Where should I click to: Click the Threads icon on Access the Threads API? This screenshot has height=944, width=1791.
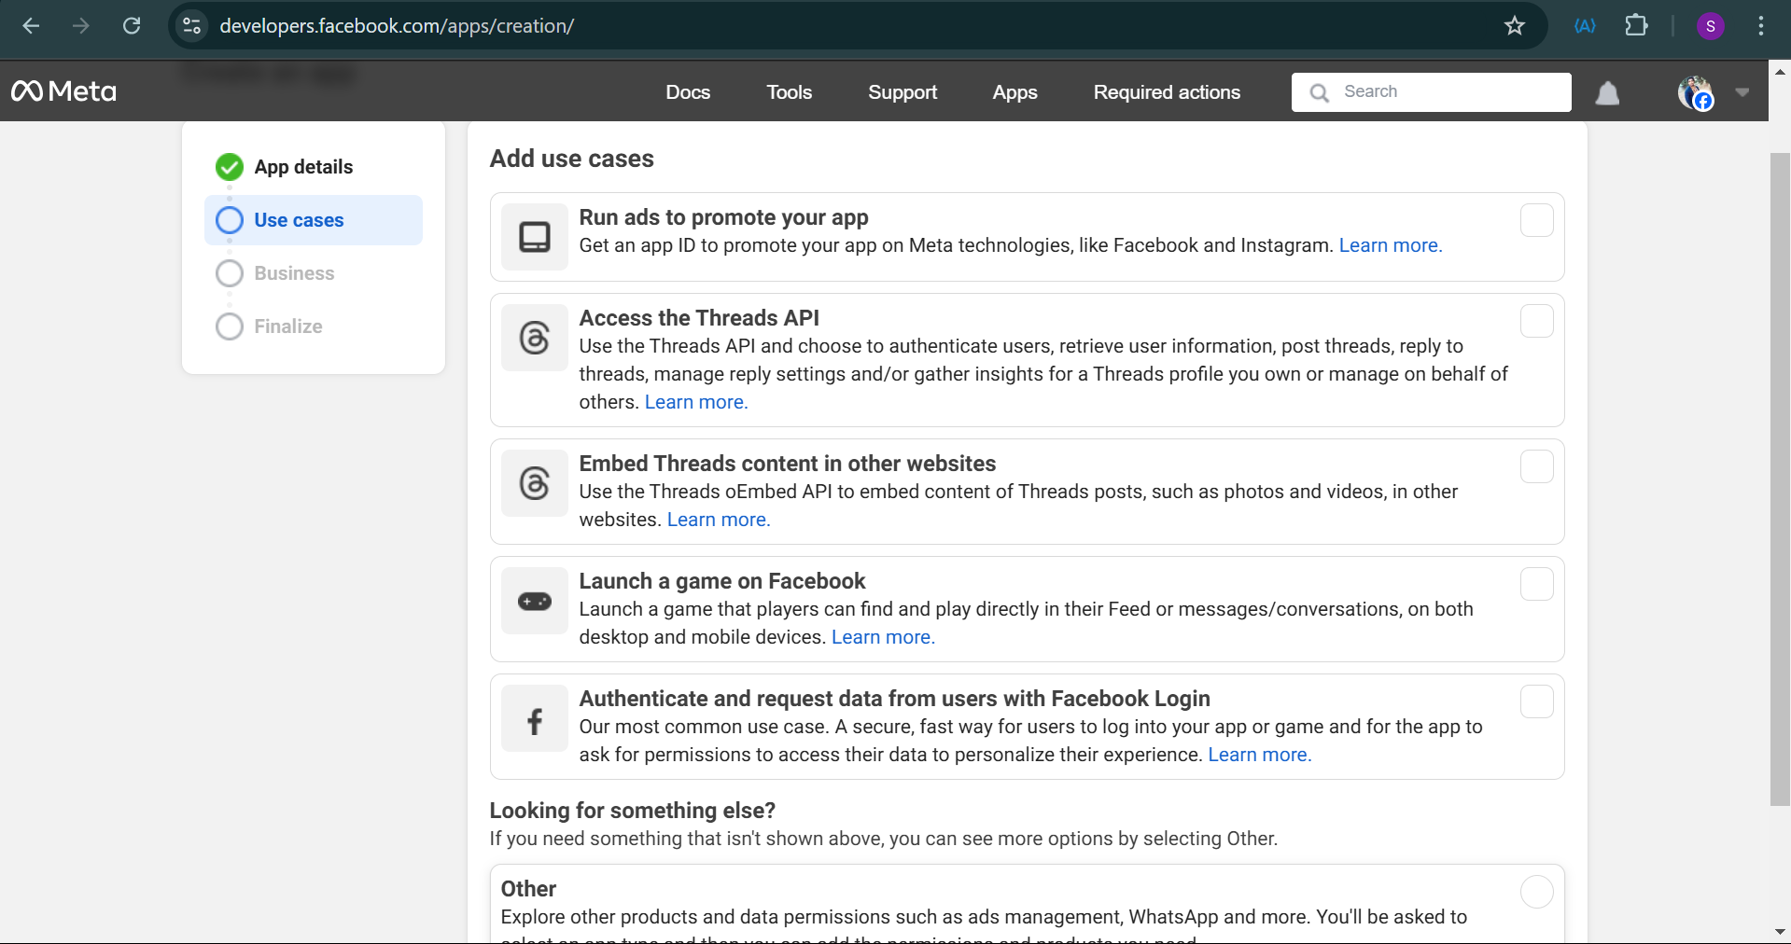(x=534, y=338)
